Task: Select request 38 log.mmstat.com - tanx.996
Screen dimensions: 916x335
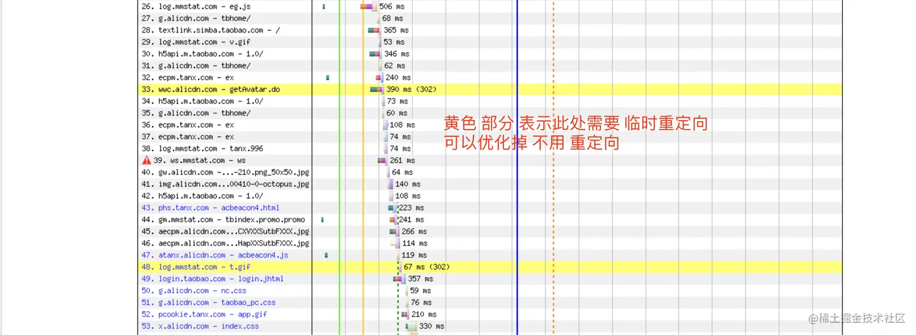Action: (202, 148)
